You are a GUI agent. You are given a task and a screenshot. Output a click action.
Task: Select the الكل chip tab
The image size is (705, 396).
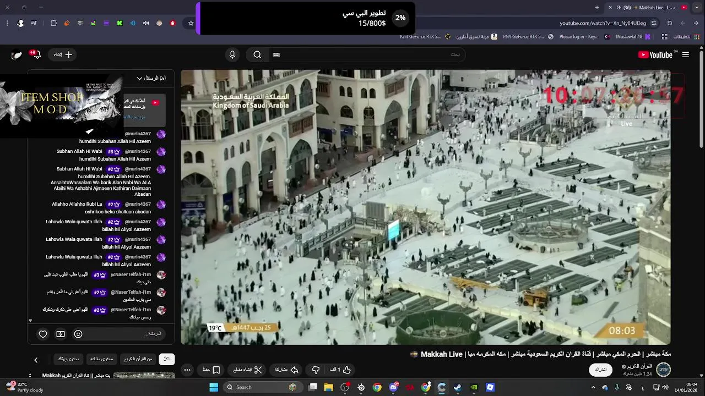click(167, 359)
